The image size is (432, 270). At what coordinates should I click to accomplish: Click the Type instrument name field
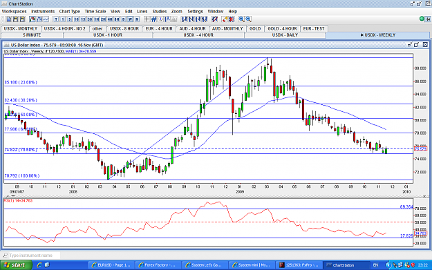point(34,255)
